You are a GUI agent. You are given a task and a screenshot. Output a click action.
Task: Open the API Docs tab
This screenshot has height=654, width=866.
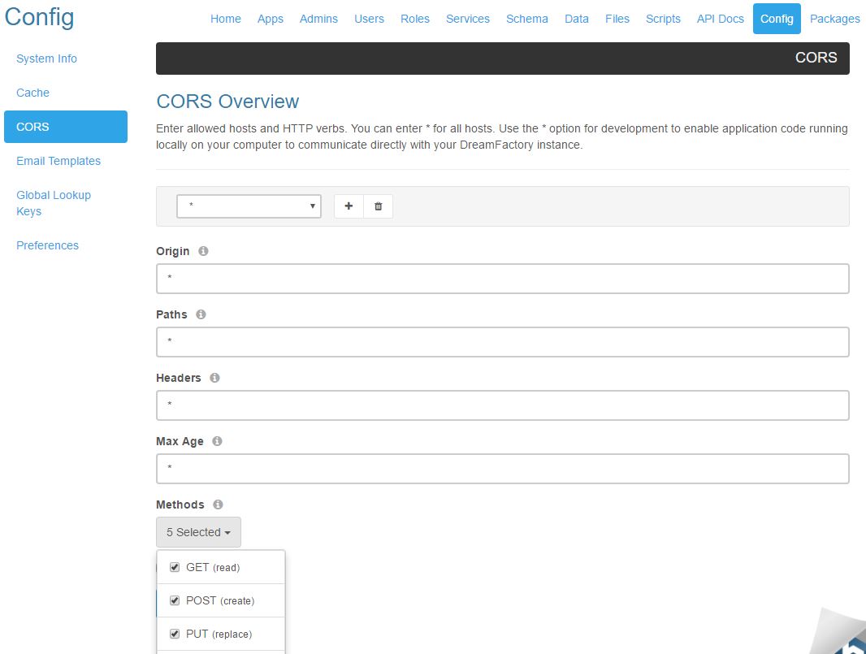tap(720, 19)
